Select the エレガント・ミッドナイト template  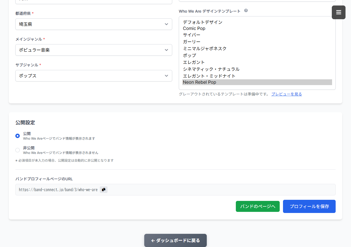(209, 76)
